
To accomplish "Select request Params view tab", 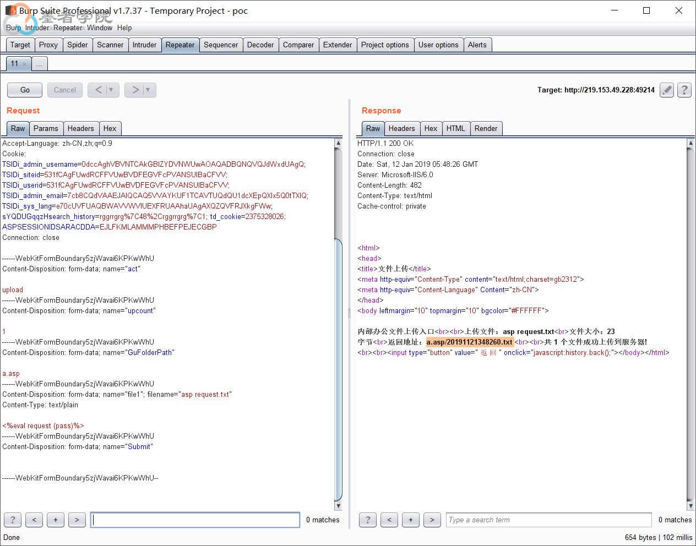I will 46,128.
